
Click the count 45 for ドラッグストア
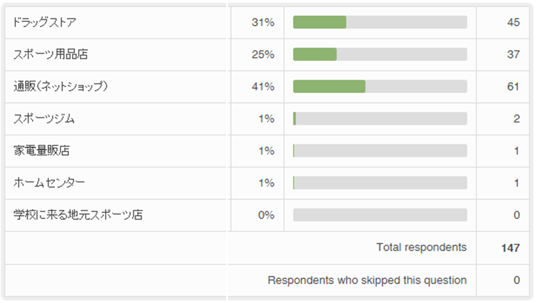[513, 22]
